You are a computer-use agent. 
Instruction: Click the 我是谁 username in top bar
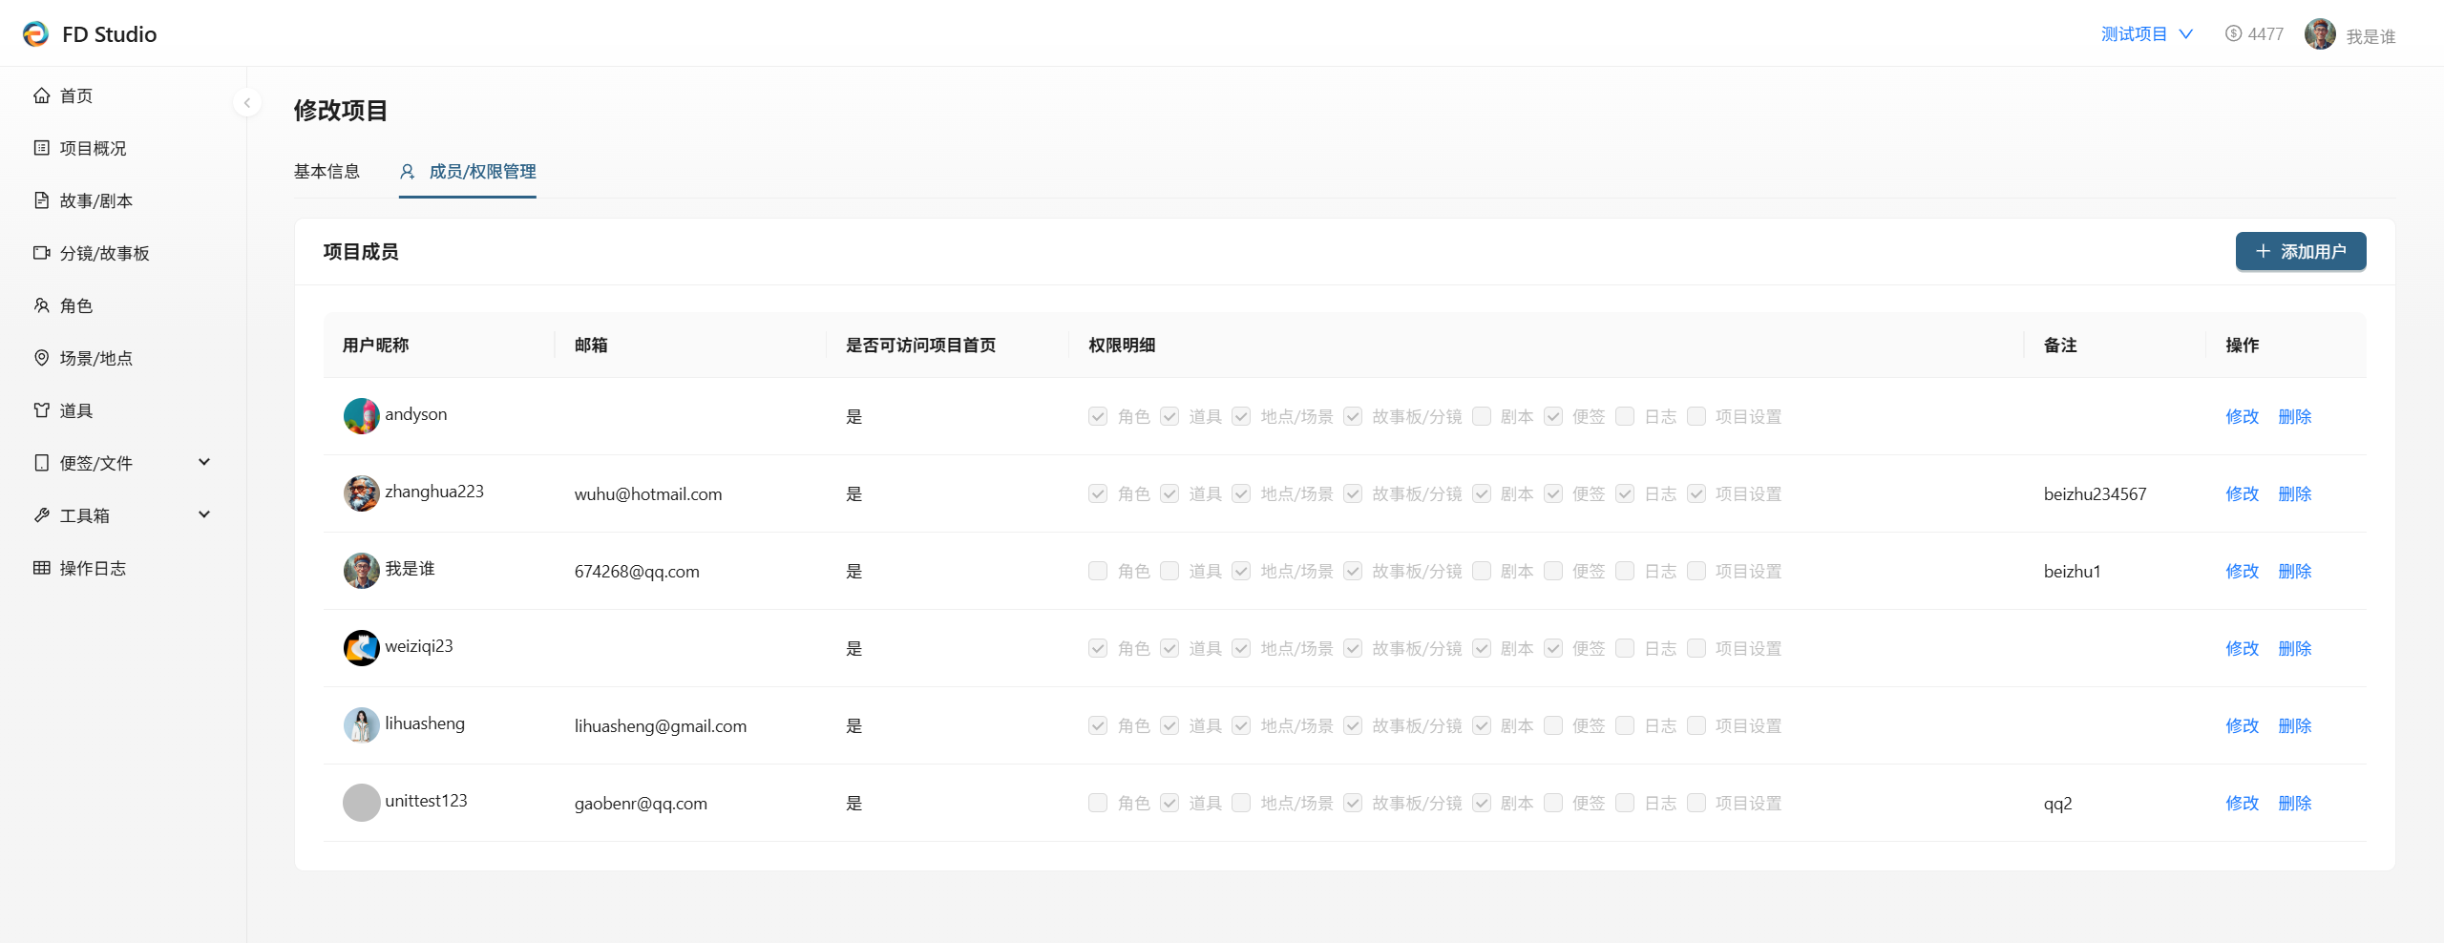coord(2370,36)
